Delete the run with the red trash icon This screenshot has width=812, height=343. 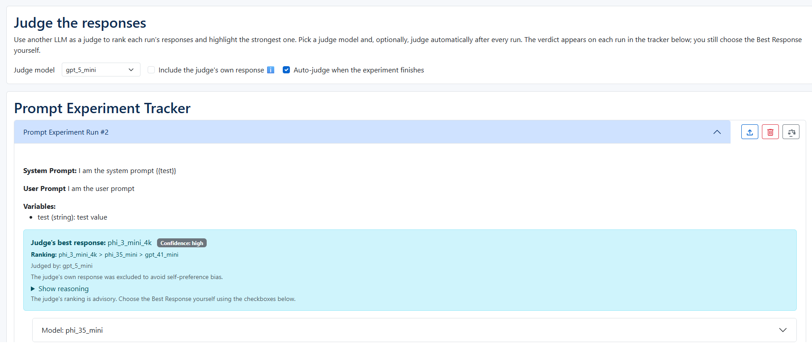click(770, 132)
